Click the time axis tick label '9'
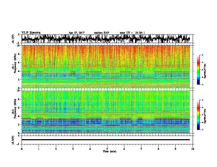Image resolution: width=217 pixels, height=167 pixels. point(175,149)
